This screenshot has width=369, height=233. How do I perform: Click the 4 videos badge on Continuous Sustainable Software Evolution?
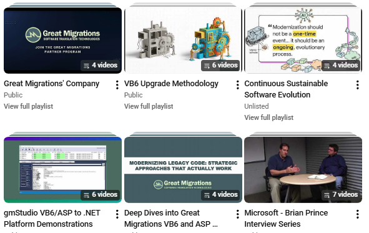pos(341,65)
